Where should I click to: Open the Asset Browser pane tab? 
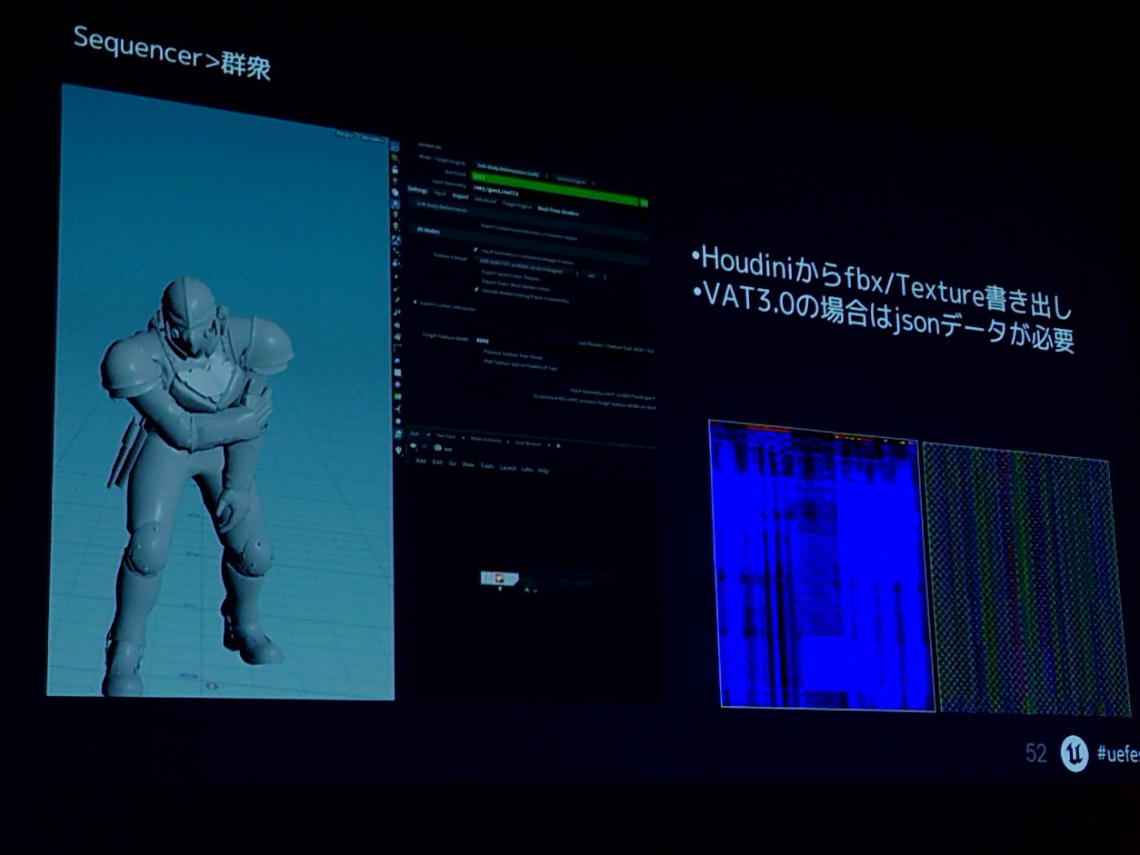click(x=529, y=444)
